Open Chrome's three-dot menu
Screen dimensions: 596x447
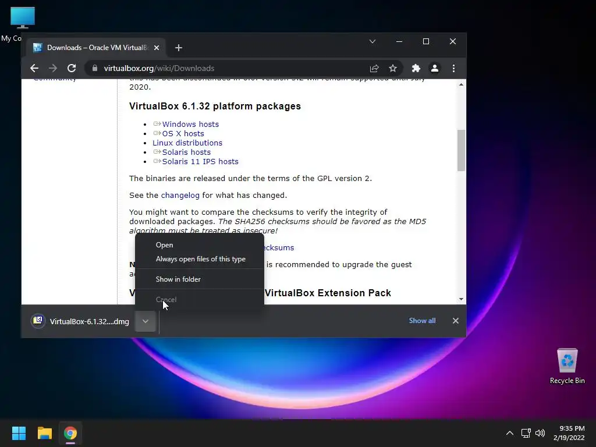click(x=453, y=69)
